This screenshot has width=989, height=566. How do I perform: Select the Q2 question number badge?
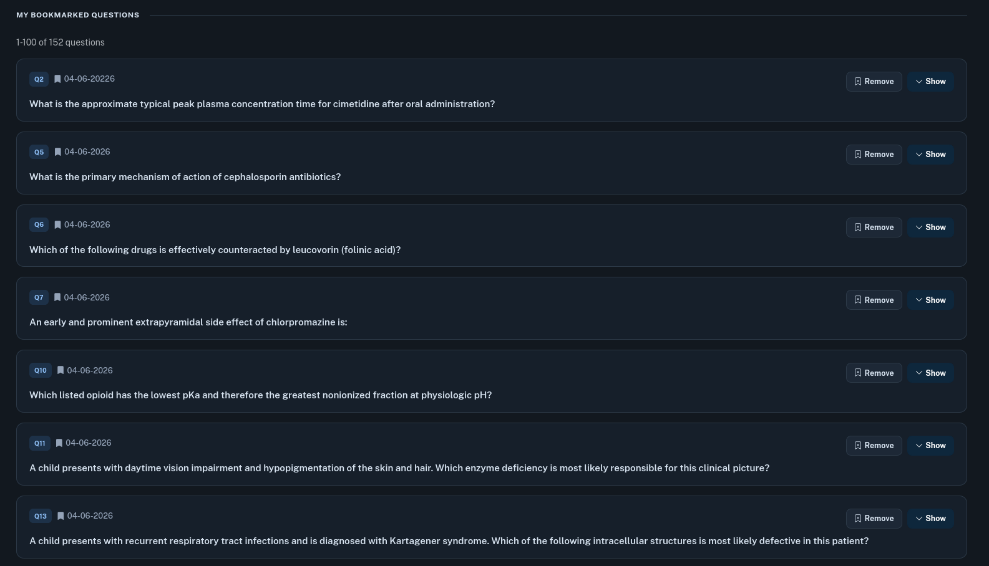39,79
